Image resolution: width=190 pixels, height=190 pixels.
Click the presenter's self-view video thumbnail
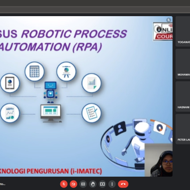159,160
